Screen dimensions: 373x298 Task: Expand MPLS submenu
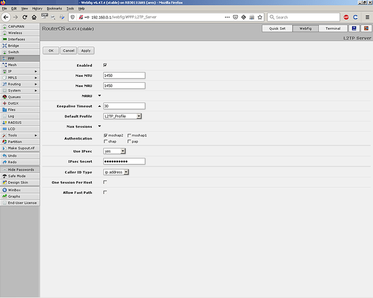pos(20,77)
